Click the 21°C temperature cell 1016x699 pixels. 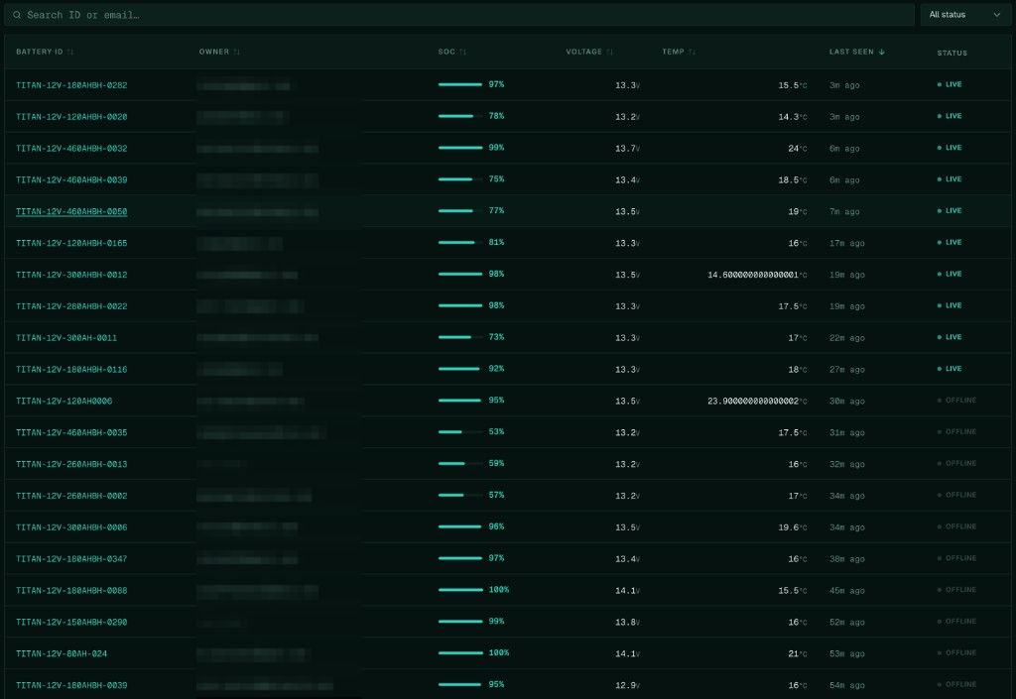(x=798, y=653)
